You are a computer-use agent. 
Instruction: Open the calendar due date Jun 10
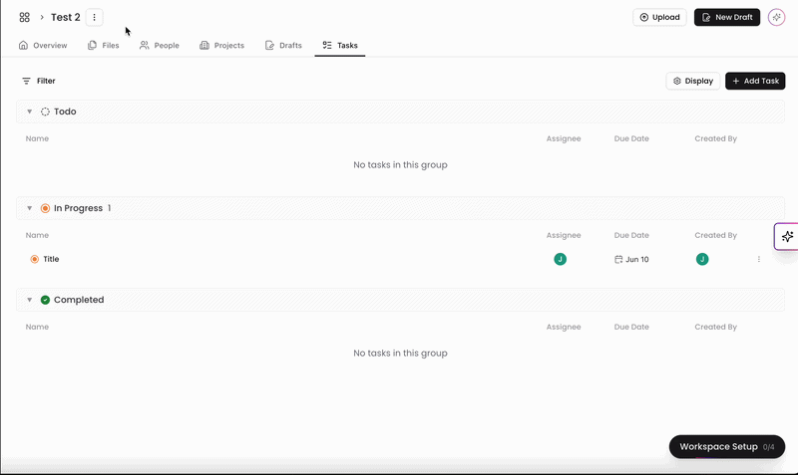click(x=631, y=259)
